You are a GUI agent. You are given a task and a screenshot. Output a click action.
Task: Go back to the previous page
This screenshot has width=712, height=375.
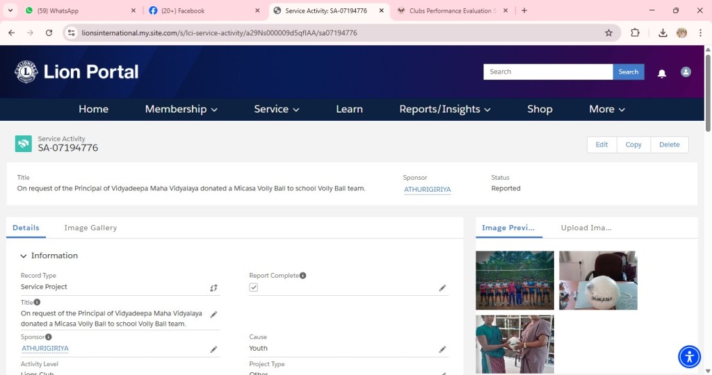(12, 33)
